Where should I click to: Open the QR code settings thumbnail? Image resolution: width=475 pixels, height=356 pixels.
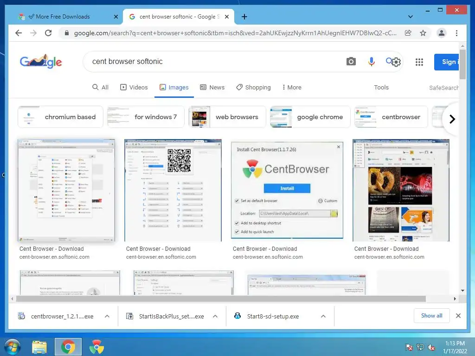(173, 190)
